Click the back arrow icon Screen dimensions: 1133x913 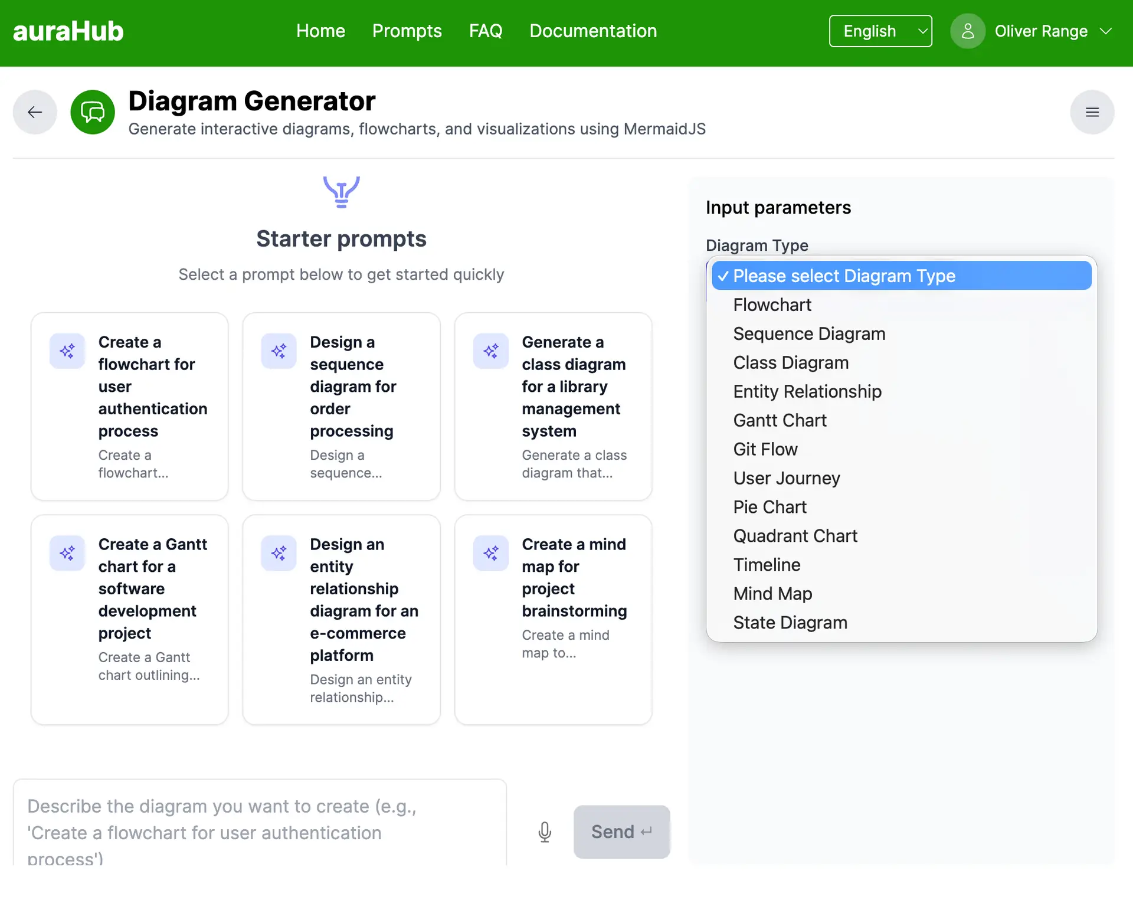click(34, 112)
